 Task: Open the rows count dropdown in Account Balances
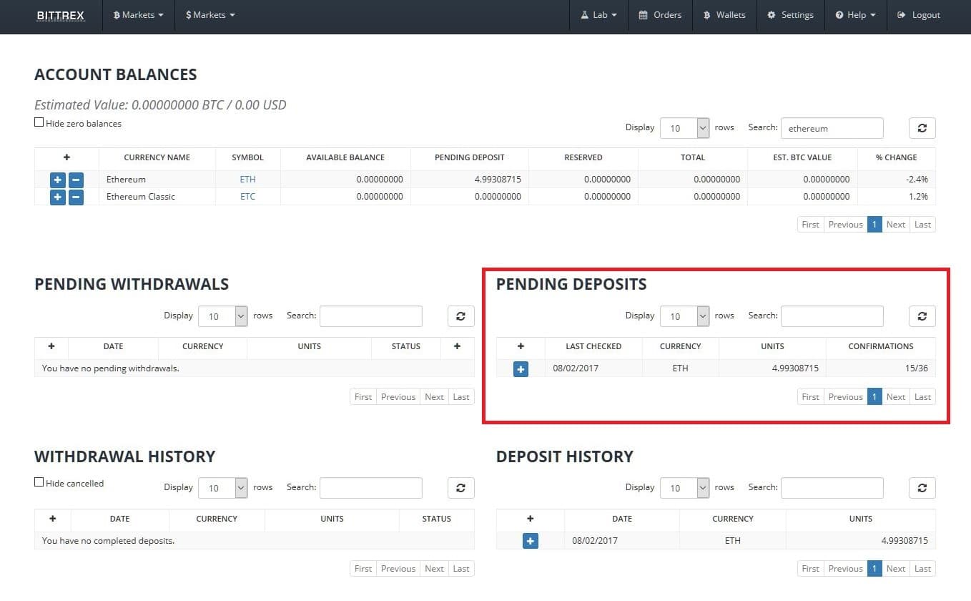click(684, 127)
